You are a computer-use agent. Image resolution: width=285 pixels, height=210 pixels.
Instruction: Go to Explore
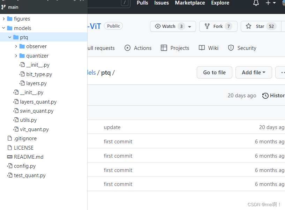tap(220, 3)
